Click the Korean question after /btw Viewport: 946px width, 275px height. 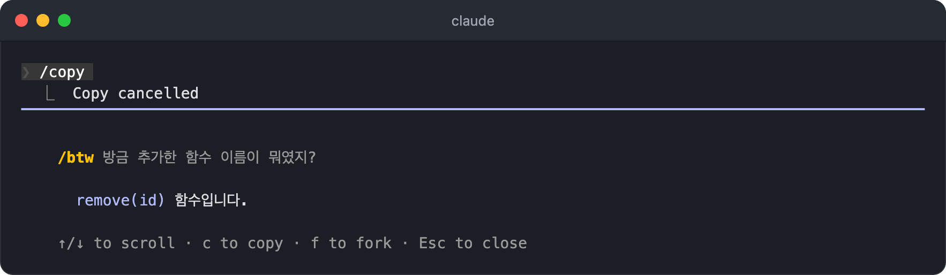[x=209, y=157]
